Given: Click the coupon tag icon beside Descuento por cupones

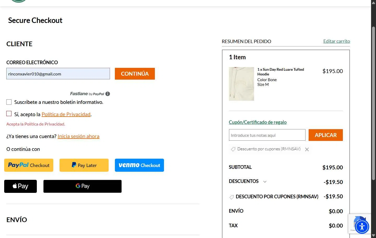Looking at the screenshot, I should (x=233, y=149).
